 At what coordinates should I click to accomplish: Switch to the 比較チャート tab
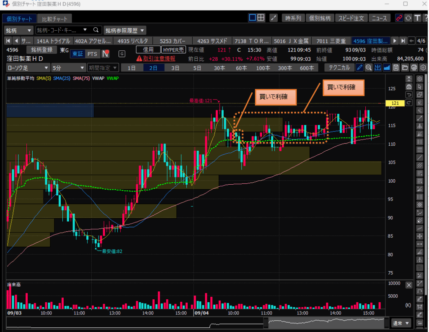[54, 18]
